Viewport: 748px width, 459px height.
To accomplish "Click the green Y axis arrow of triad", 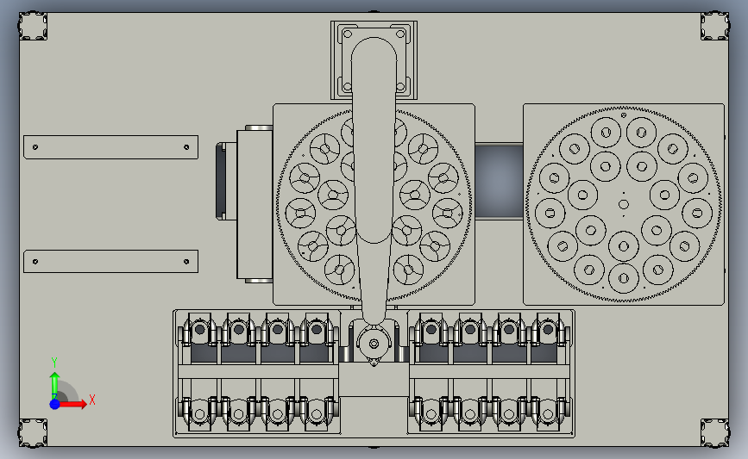I will tap(54, 385).
